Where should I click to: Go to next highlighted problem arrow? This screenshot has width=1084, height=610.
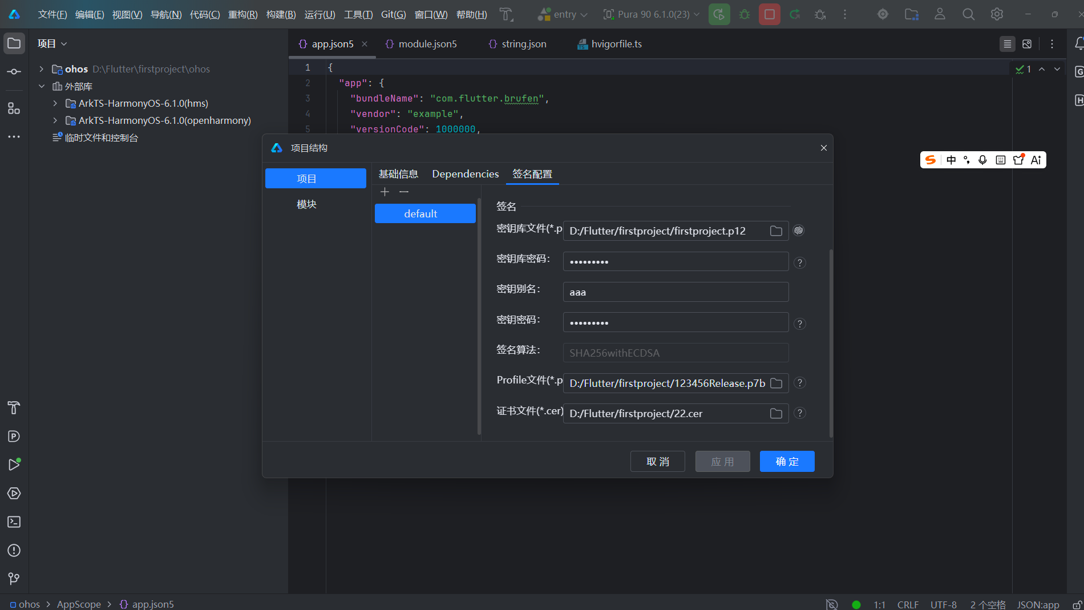pos(1057,69)
